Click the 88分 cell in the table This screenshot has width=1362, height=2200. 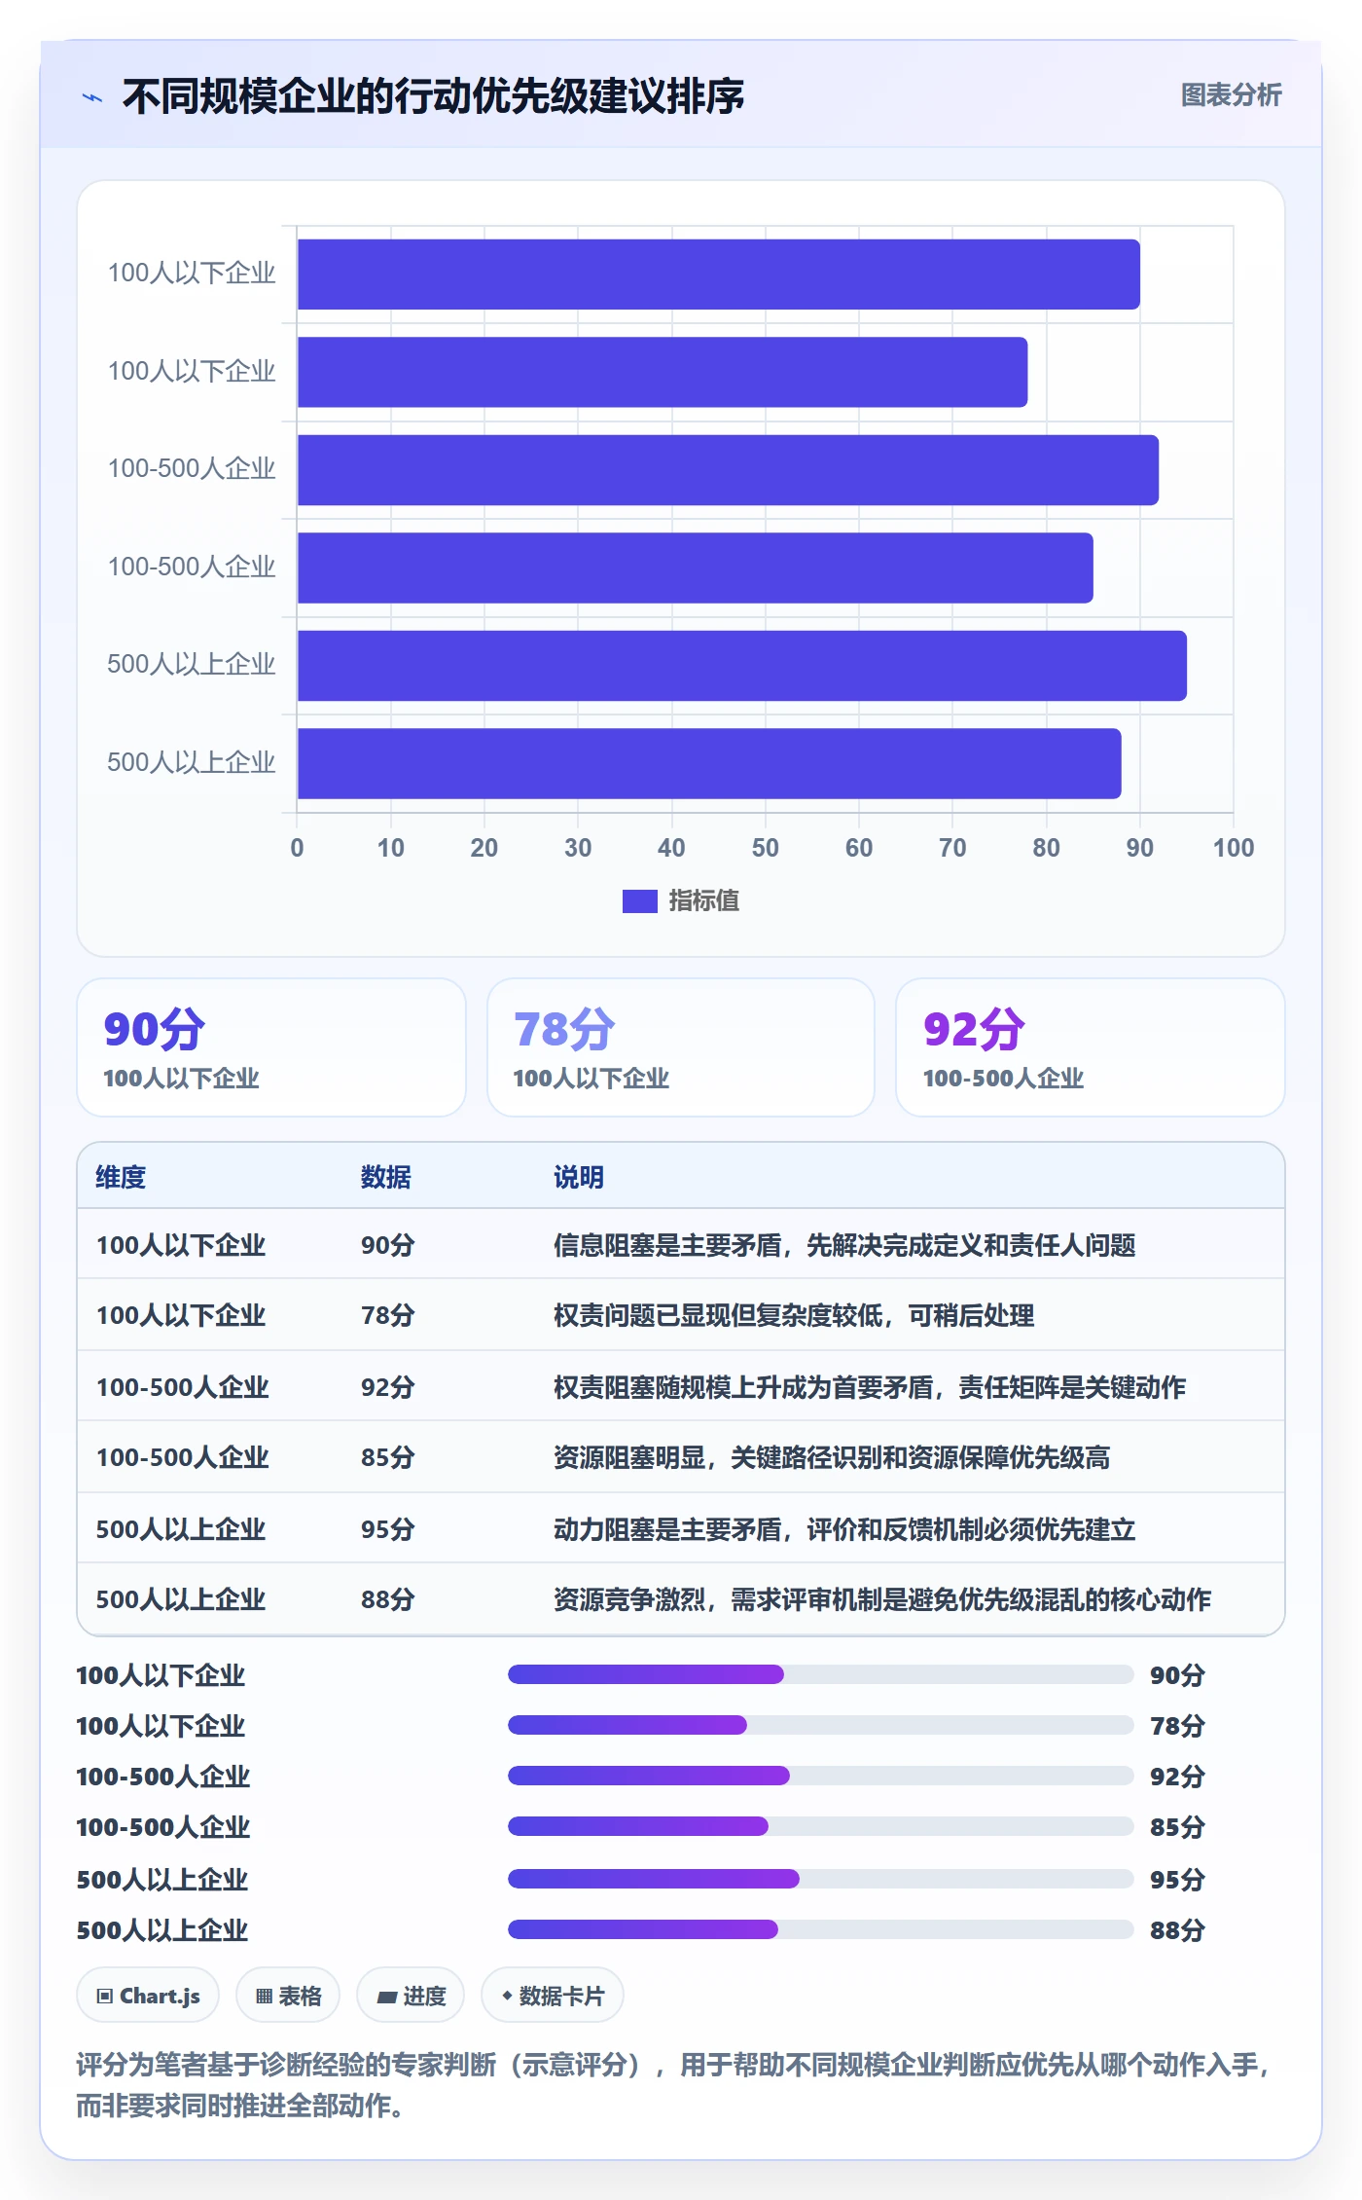387,1599
